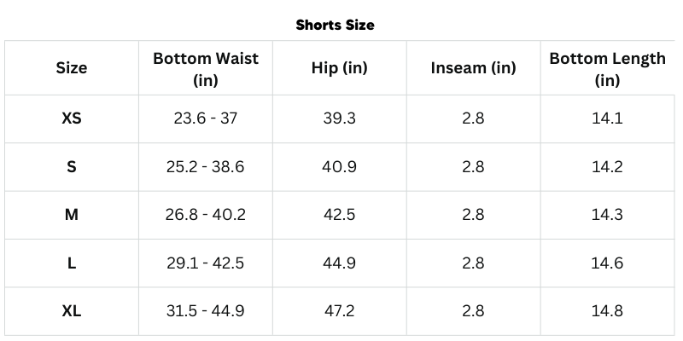Click the Inseam (in) column header

473,68
